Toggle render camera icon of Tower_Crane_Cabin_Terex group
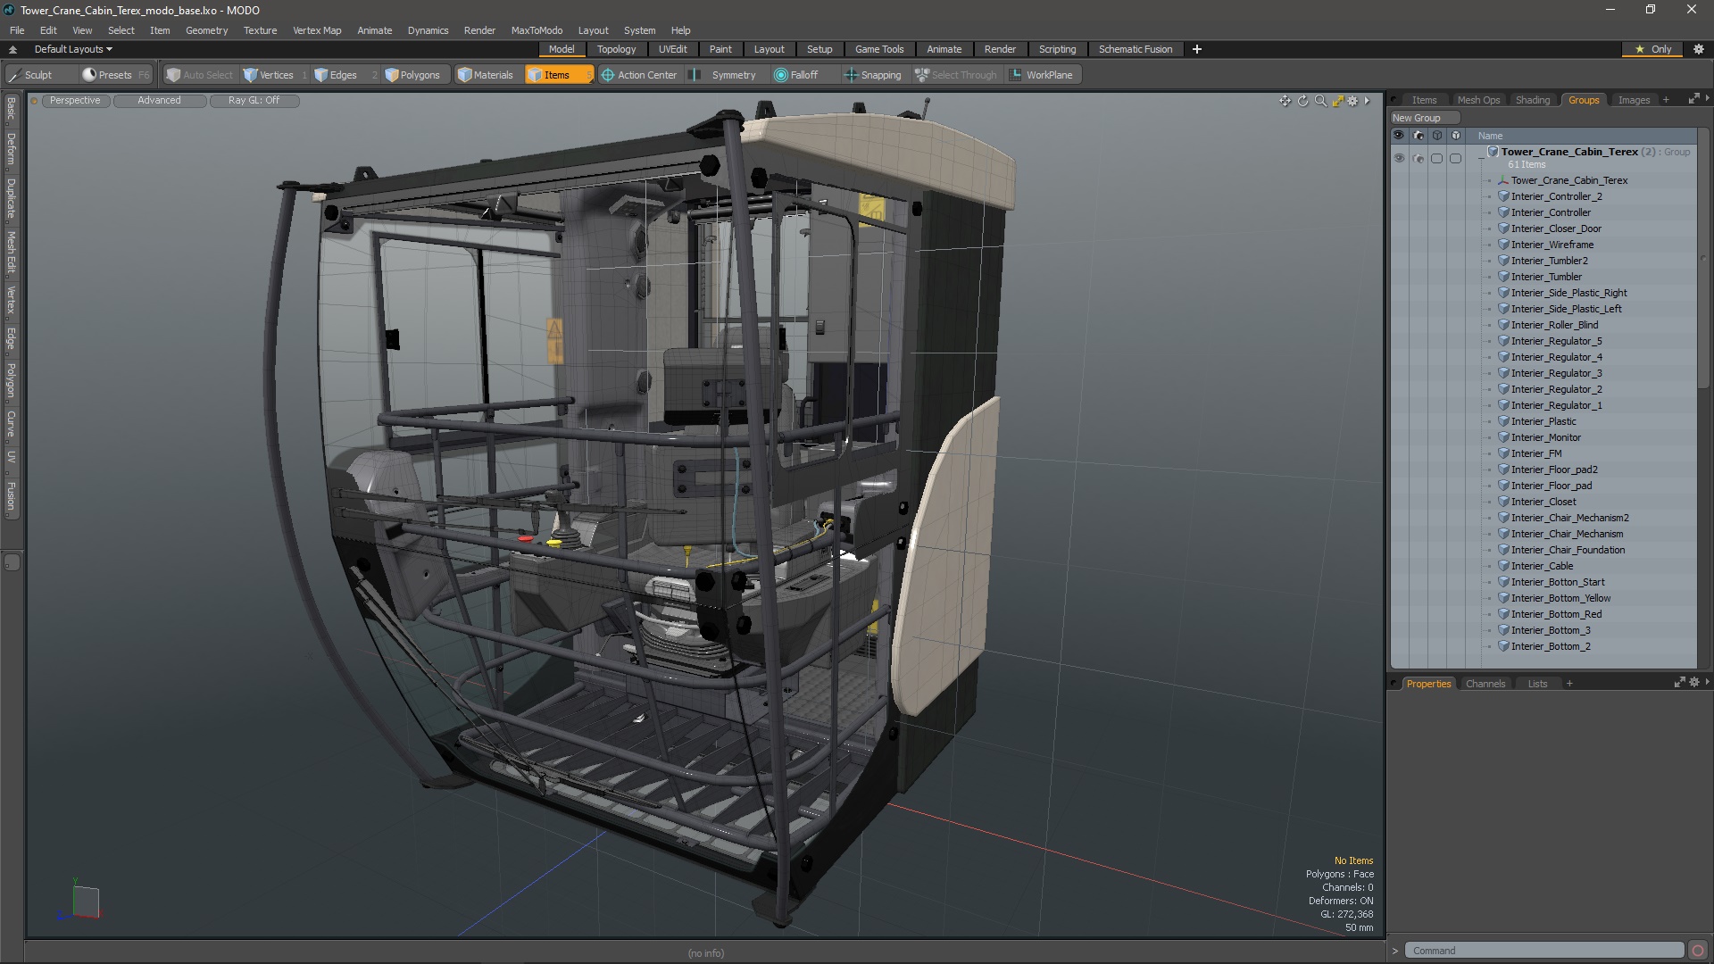Viewport: 1714px width, 964px height. click(1418, 158)
